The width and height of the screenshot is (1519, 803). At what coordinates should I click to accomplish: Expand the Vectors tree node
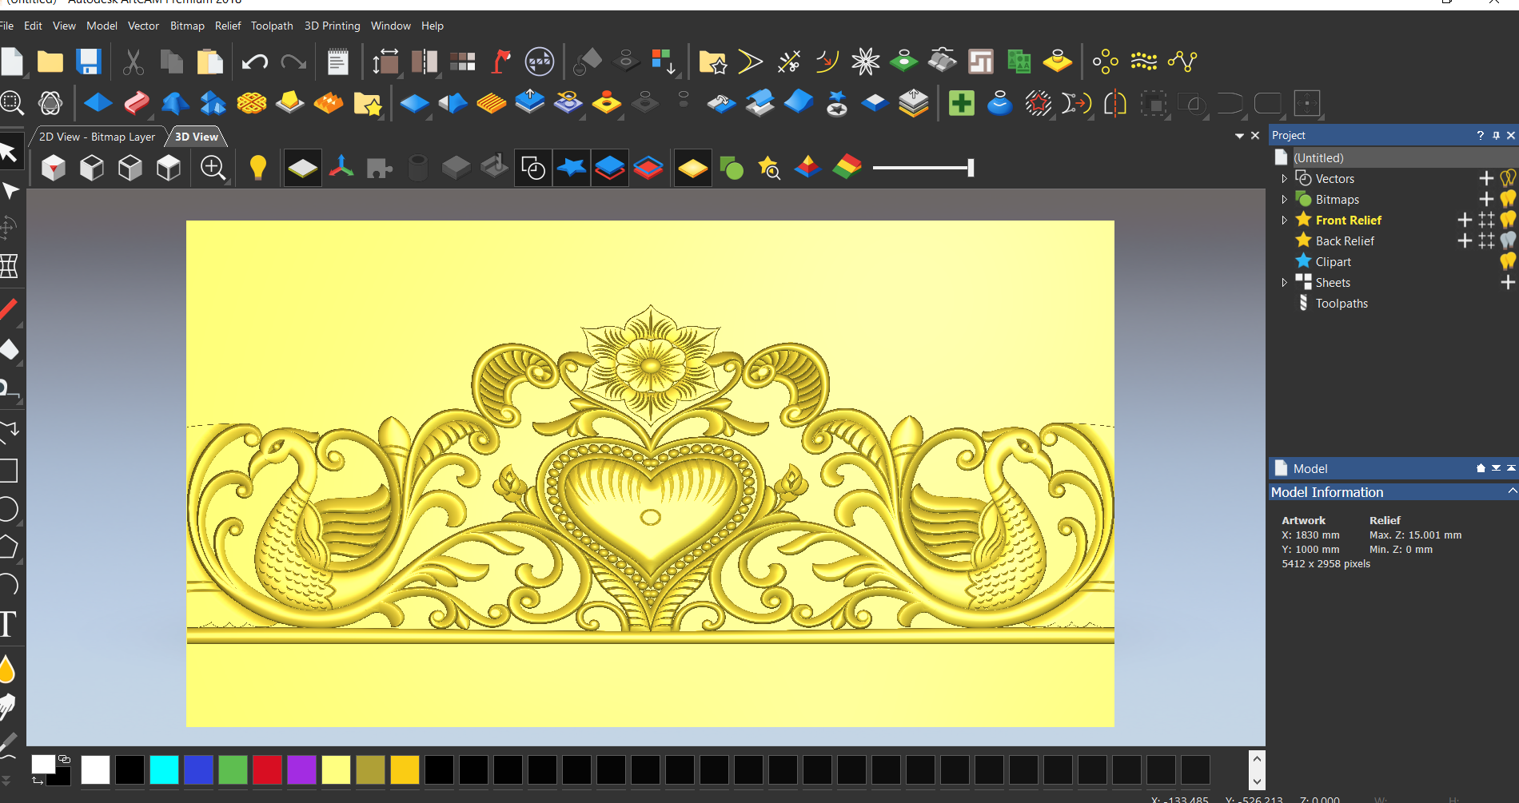click(1284, 179)
